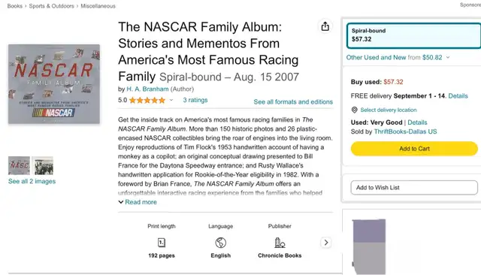481x275 pixels.
Task: Open the rating breakdown chevron
Action: pyautogui.click(x=171, y=100)
